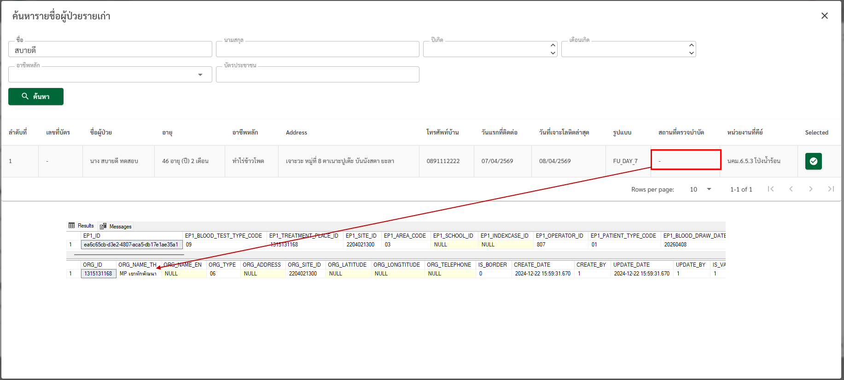844x380 pixels.
Task: Close the patient search dialog
Action: [824, 16]
